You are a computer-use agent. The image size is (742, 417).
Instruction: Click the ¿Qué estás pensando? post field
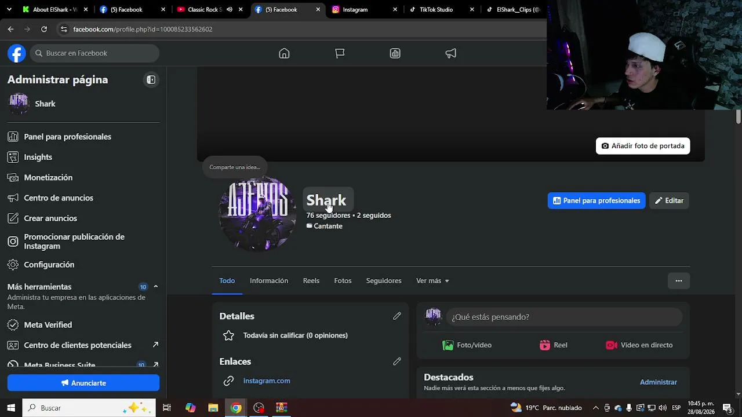(564, 317)
